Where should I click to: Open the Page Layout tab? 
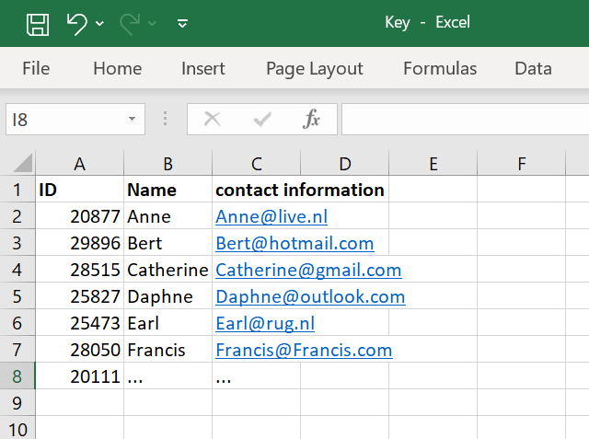(315, 69)
